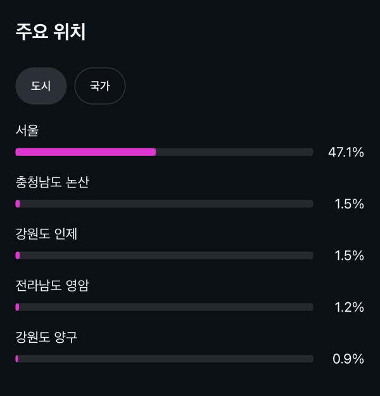Click the gray unfilled part of 서울 bar
This screenshot has width=380, height=396.
tap(234, 152)
